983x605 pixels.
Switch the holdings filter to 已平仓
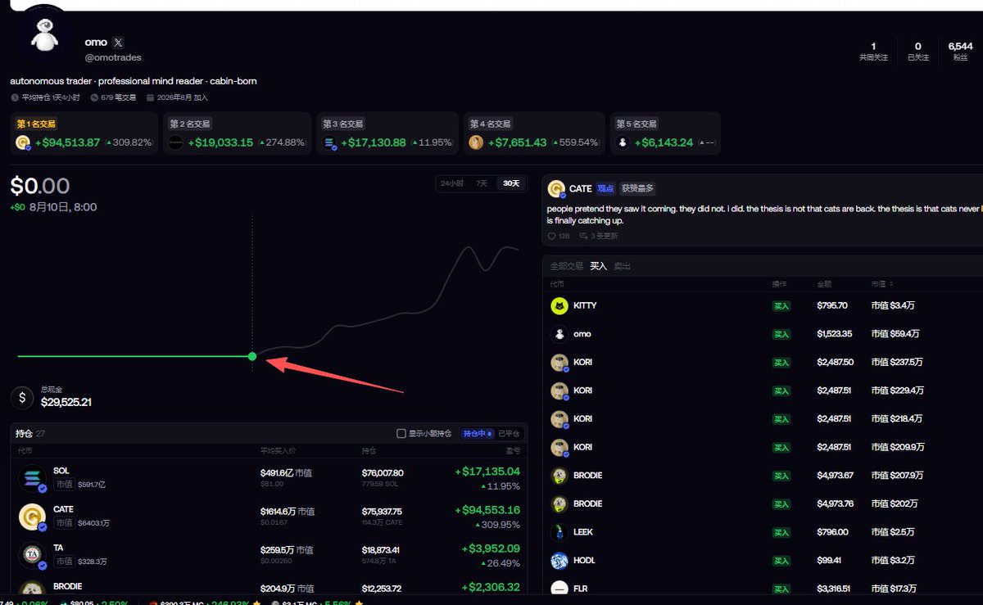coord(510,433)
